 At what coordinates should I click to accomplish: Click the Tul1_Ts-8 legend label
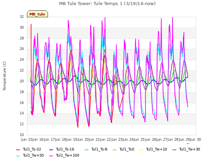99,149
